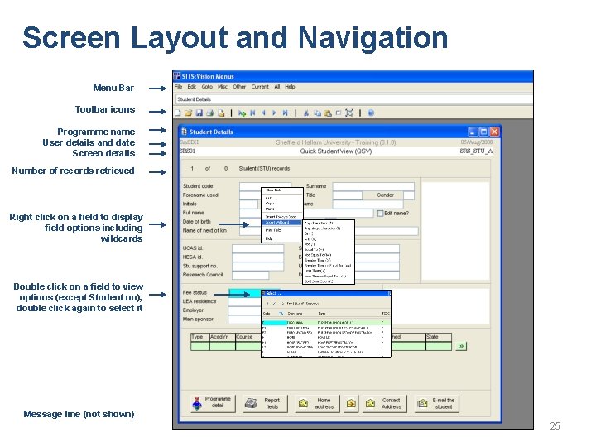Viewport: 596px width, 447px height.
Task: Click the Stu support no. input field
Action: click(257, 266)
